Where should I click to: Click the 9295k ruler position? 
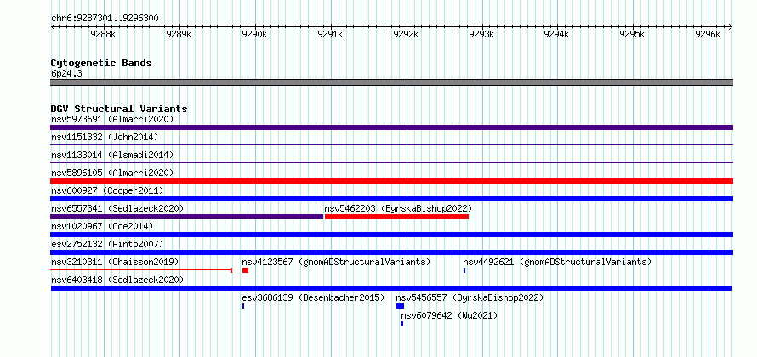(x=632, y=34)
